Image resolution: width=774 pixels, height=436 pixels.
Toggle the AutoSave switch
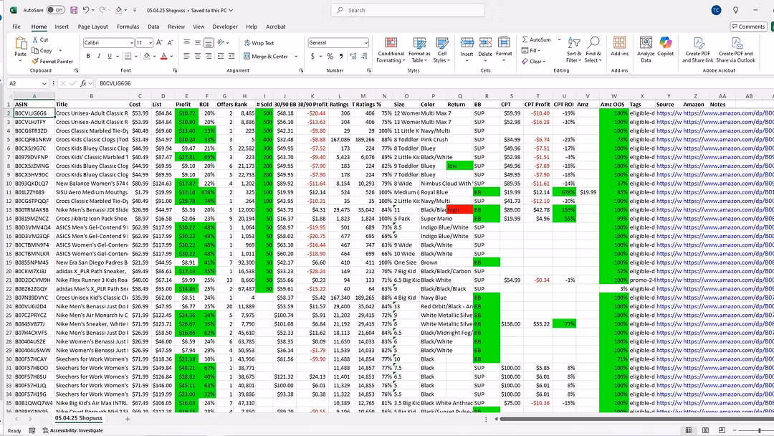tap(55, 11)
